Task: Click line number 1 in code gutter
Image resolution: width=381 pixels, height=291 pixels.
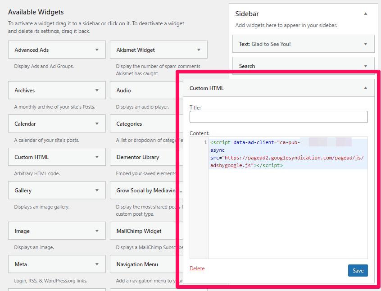Action: coord(205,142)
